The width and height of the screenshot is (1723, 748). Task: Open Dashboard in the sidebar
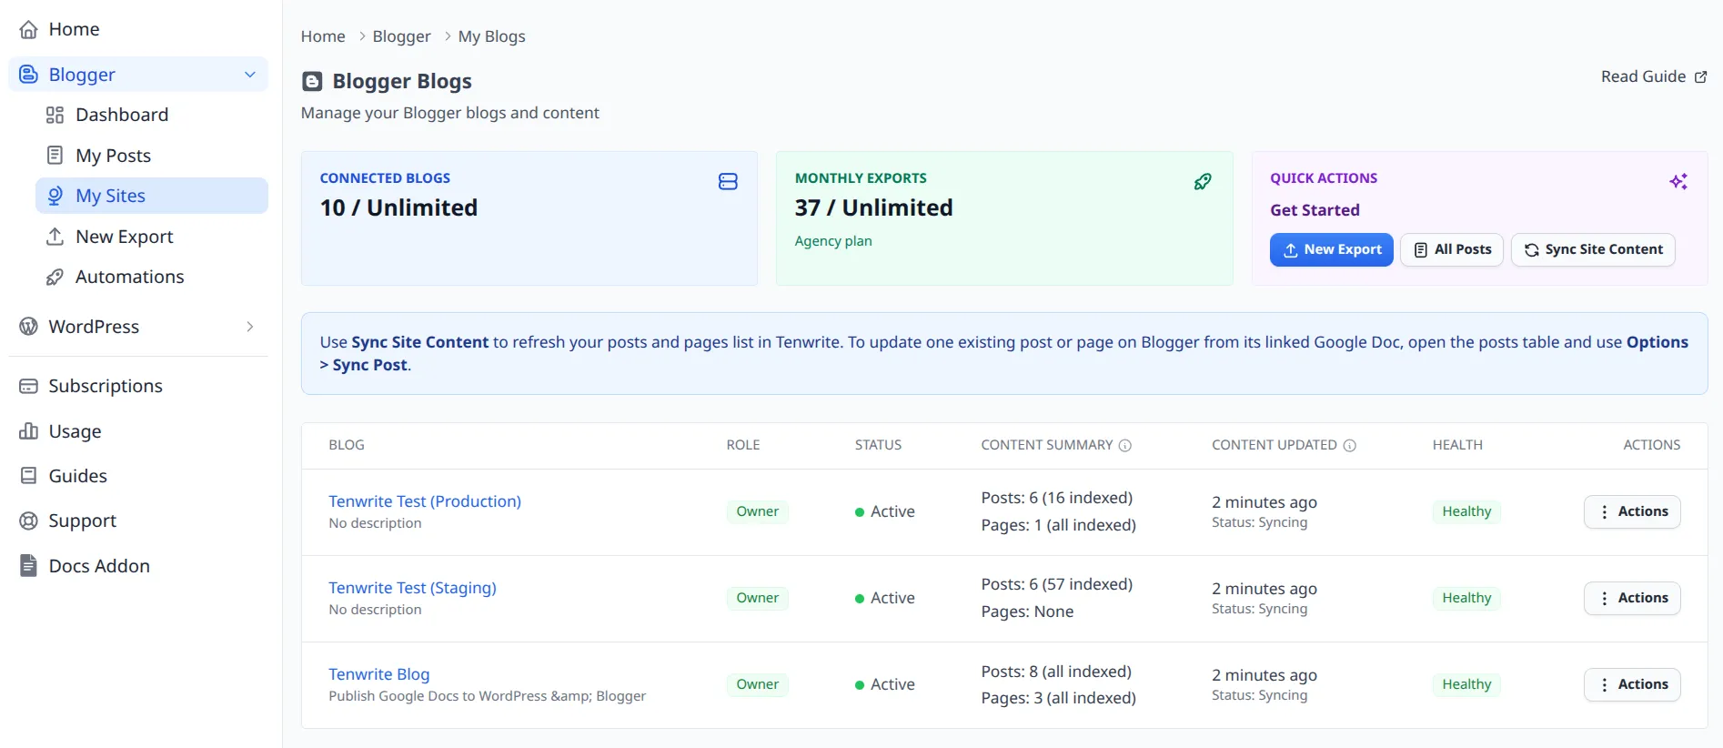point(152,115)
